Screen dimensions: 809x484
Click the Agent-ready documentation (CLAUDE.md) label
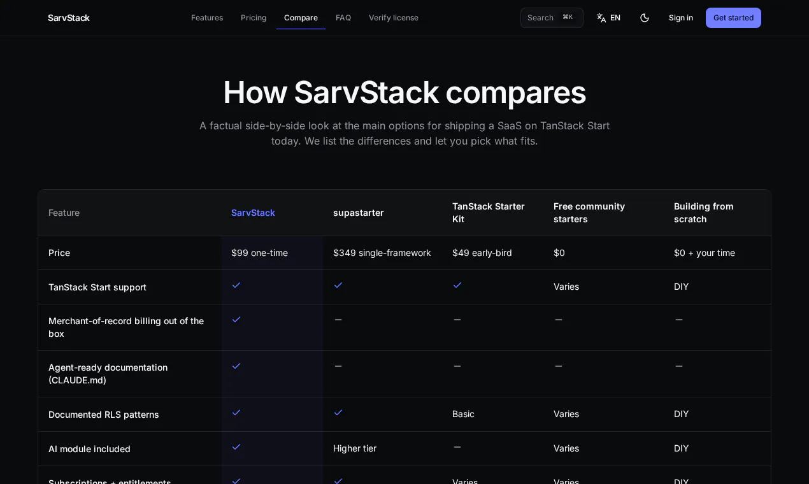click(x=108, y=374)
